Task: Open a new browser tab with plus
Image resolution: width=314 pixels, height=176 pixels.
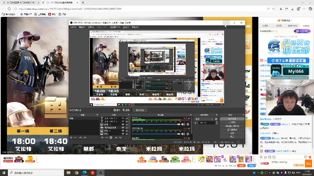Action: coord(83,3)
